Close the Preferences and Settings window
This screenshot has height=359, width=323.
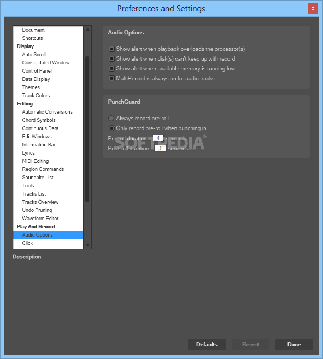313,9
